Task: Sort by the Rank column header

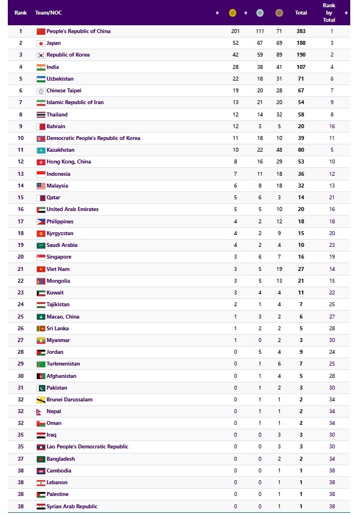Action: pyautogui.click(x=21, y=12)
